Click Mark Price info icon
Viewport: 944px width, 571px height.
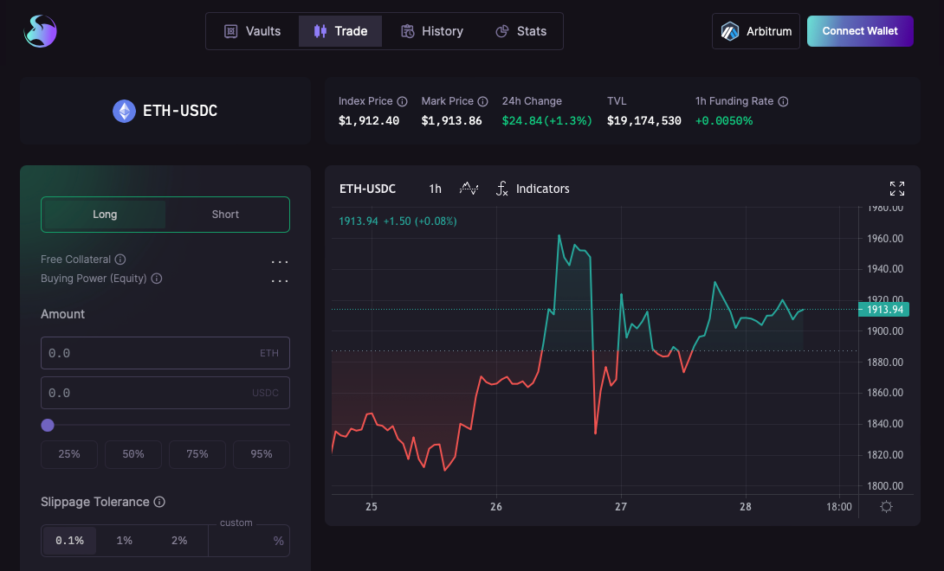pyautogui.click(x=483, y=102)
